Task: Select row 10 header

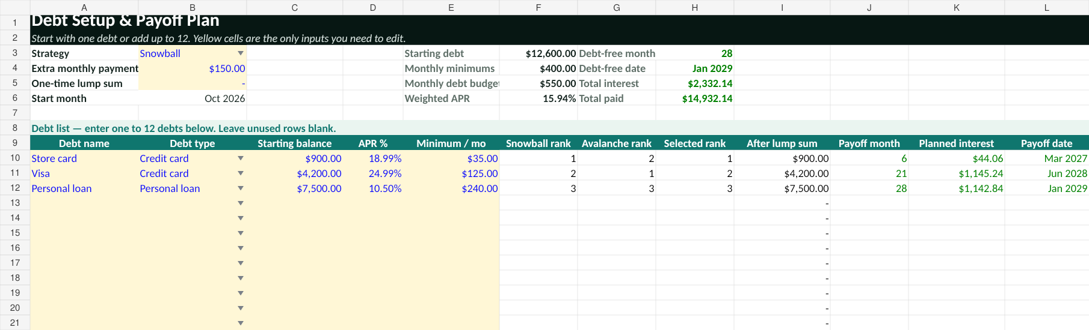Action: click(15, 158)
